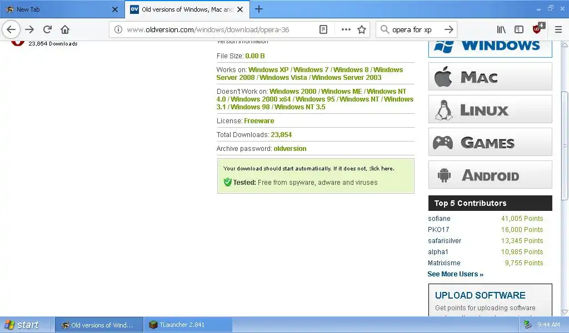Click the 9:44 AM taskbar clock
Image resolution: width=569 pixels, height=333 pixels.
click(x=548, y=325)
